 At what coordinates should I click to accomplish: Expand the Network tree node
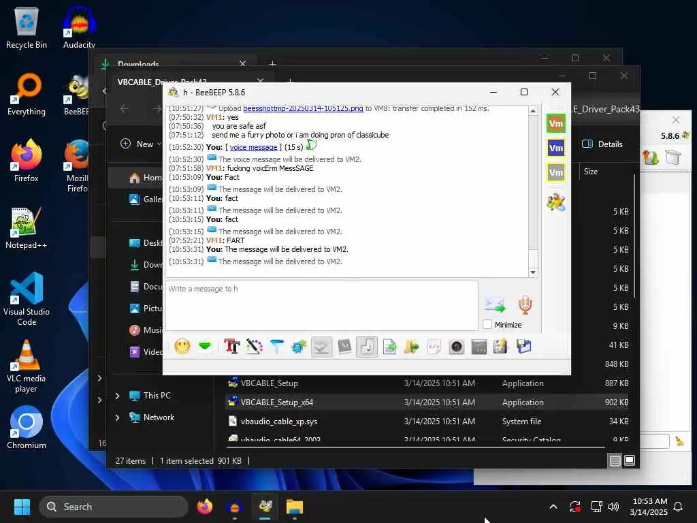pos(117,417)
